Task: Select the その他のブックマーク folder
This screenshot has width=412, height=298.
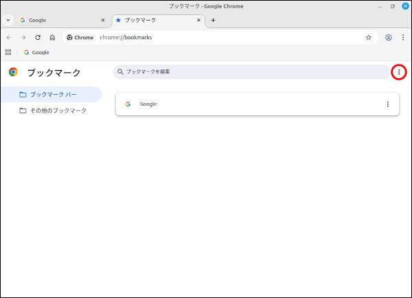Action: pos(51,111)
